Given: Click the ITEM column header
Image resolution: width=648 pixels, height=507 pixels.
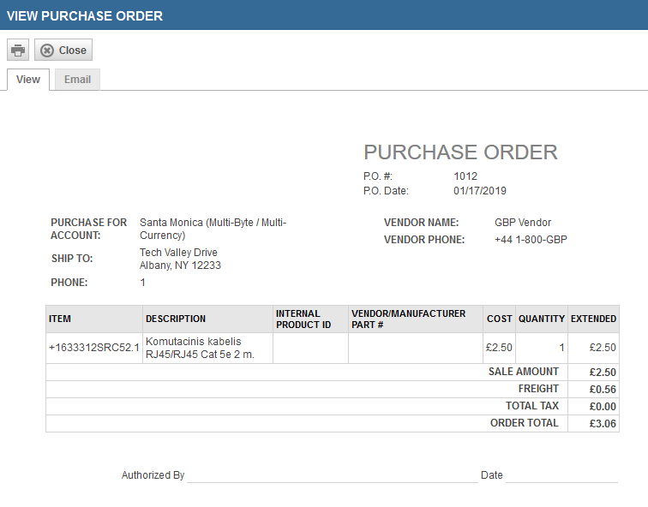Looking at the screenshot, I should coord(60,319).
